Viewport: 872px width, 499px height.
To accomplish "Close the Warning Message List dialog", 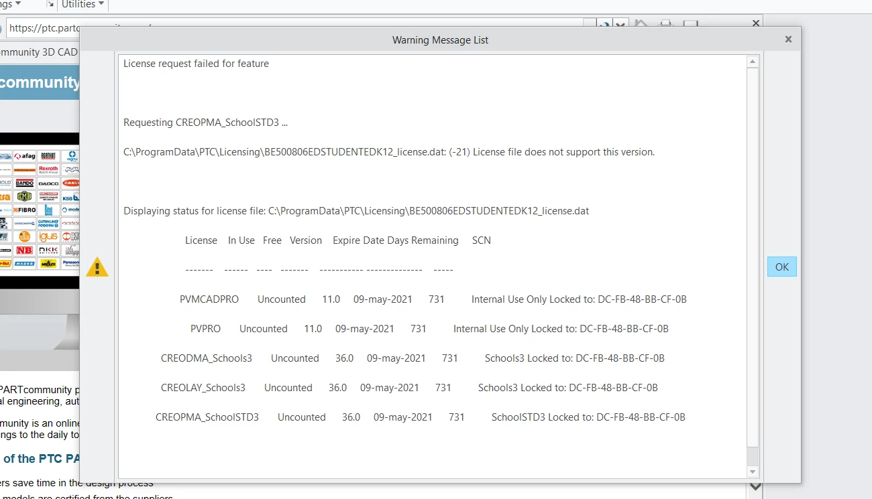I will 788,40.
